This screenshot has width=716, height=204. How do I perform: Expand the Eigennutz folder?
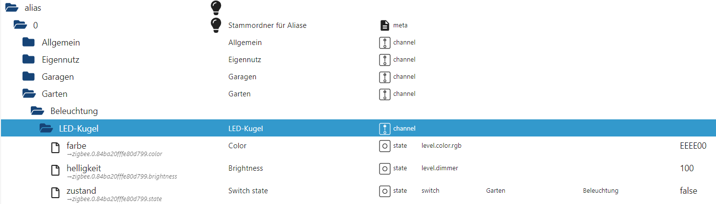click(28, 60)
